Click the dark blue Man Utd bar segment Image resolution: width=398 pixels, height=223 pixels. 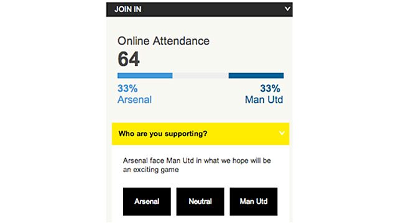click(256, 76)
